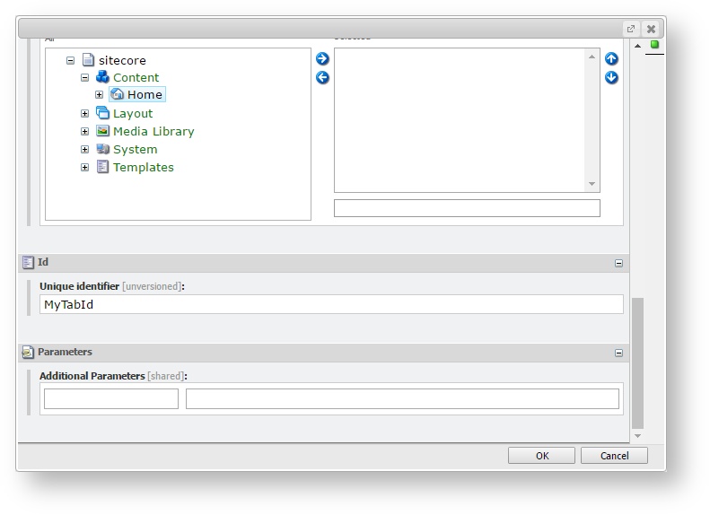Click the Id section icon
The height and width of the screenshot is (515, 710).
point(28,263)
